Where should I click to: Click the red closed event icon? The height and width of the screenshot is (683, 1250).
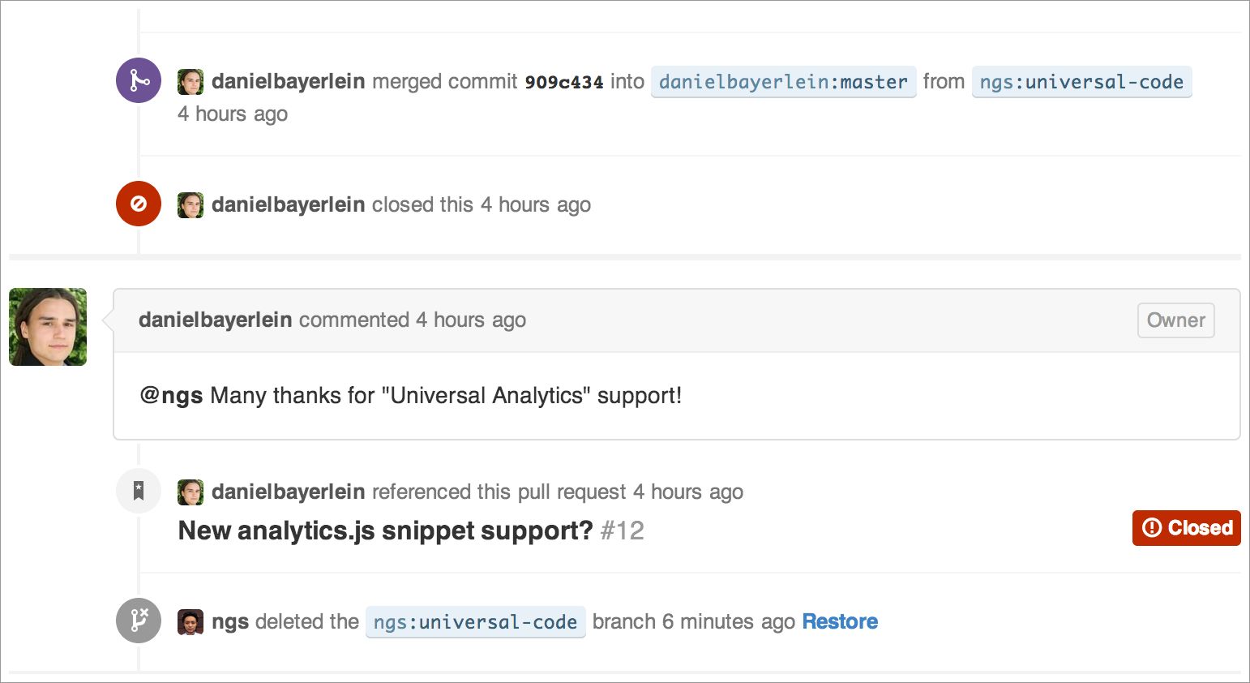139,204
